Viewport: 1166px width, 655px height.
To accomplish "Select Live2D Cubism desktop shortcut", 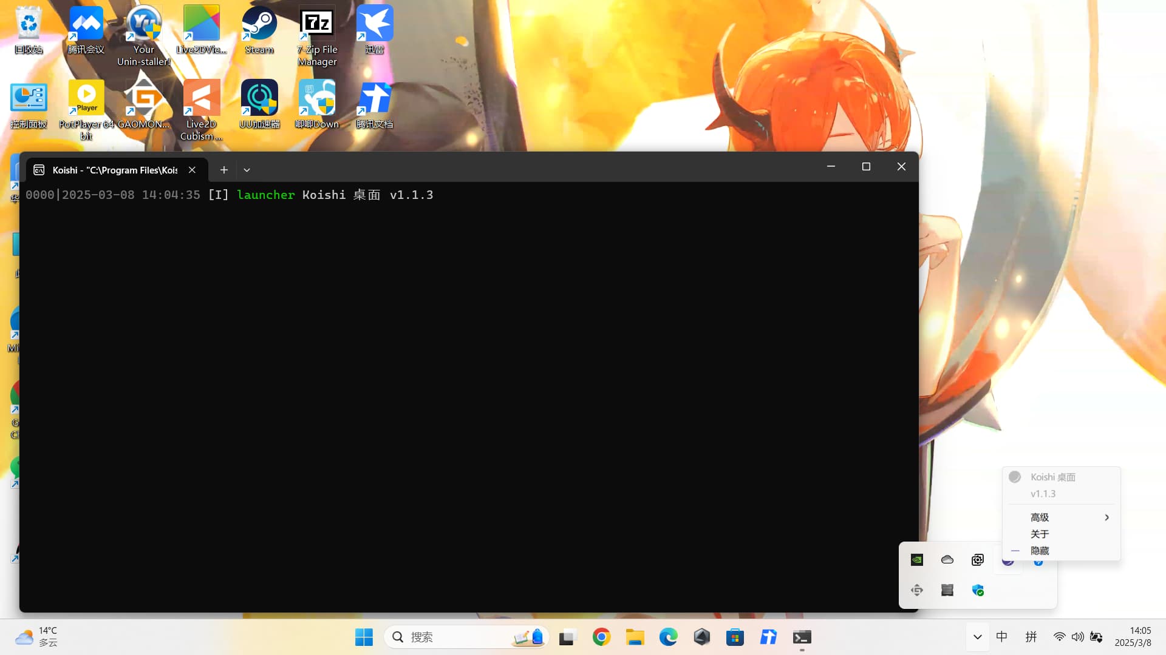I will pos(202,111).
